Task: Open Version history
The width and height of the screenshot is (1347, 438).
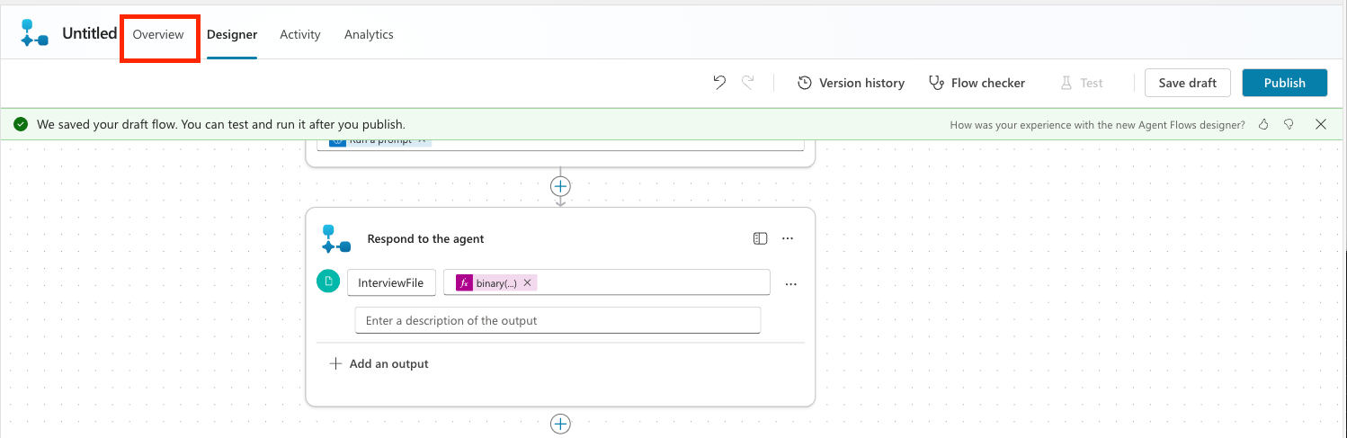Action: [x=851, y=83]
